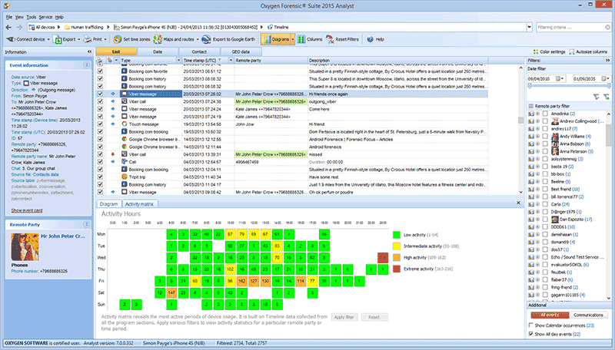
Task: Check the Best friend remote party filter
Action: [545, 189]
